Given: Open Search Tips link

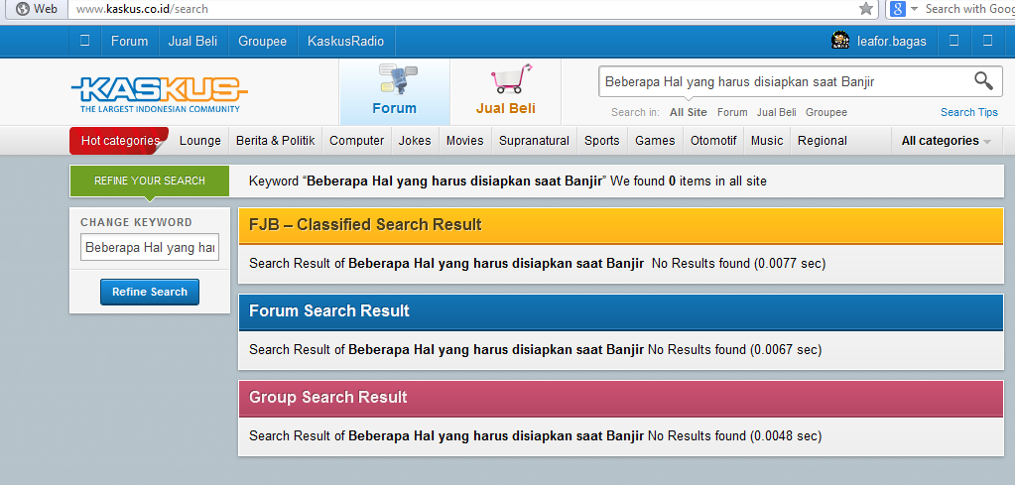Looking at the screenshot, I should (969, 112).
